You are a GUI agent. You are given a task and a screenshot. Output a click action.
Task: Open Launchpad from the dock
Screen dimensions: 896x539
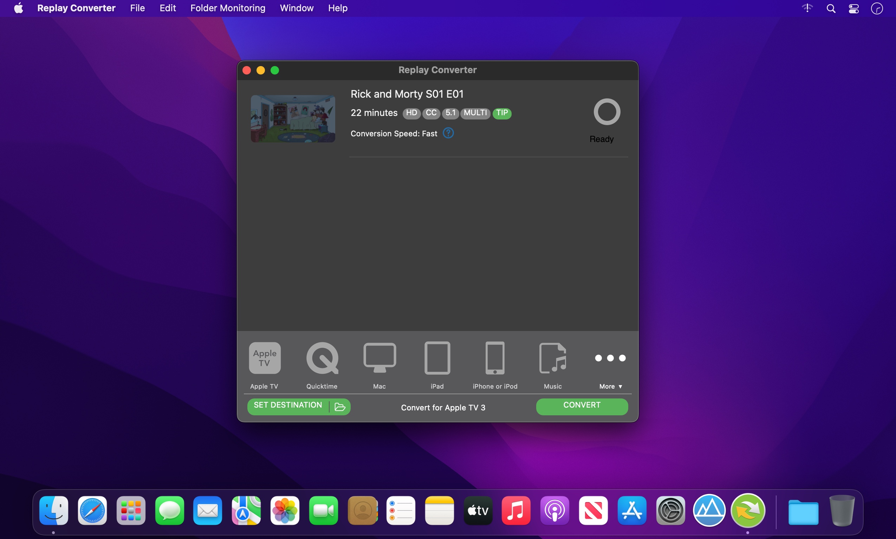[131, 510]
